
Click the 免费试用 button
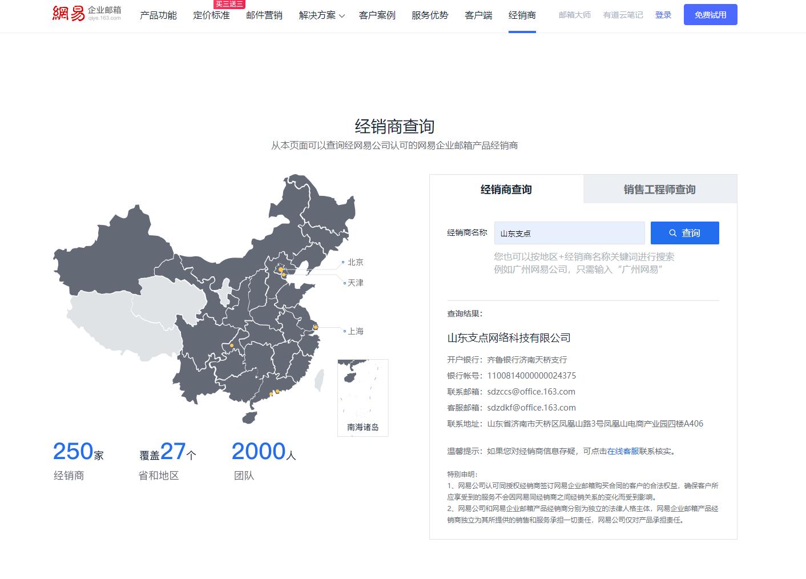[710, 14]
